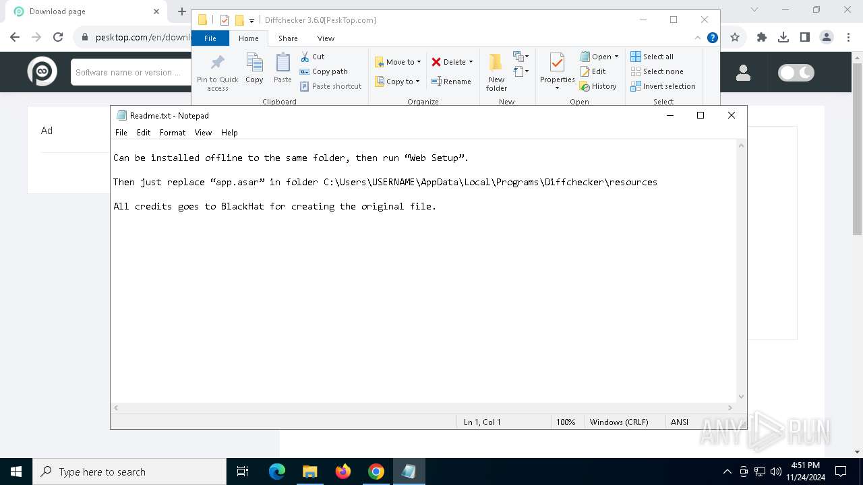This screenshot has width=863, height=485.
Task: Click taskbar search box
Action: tap(129, 472)
